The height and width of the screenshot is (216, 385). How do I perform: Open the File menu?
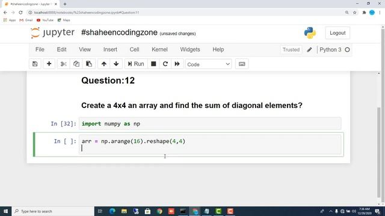[x=40, y=49]
